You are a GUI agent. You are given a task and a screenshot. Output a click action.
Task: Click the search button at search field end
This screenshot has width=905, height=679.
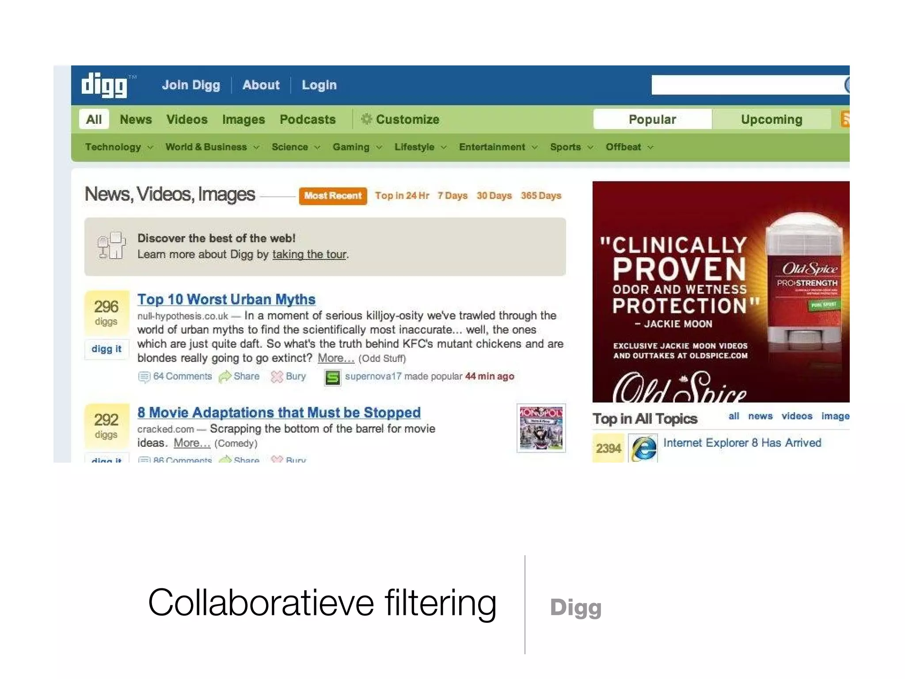point(847,85)
